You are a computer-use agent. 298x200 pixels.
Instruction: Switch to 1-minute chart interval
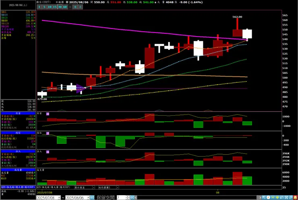click(39, 7)
